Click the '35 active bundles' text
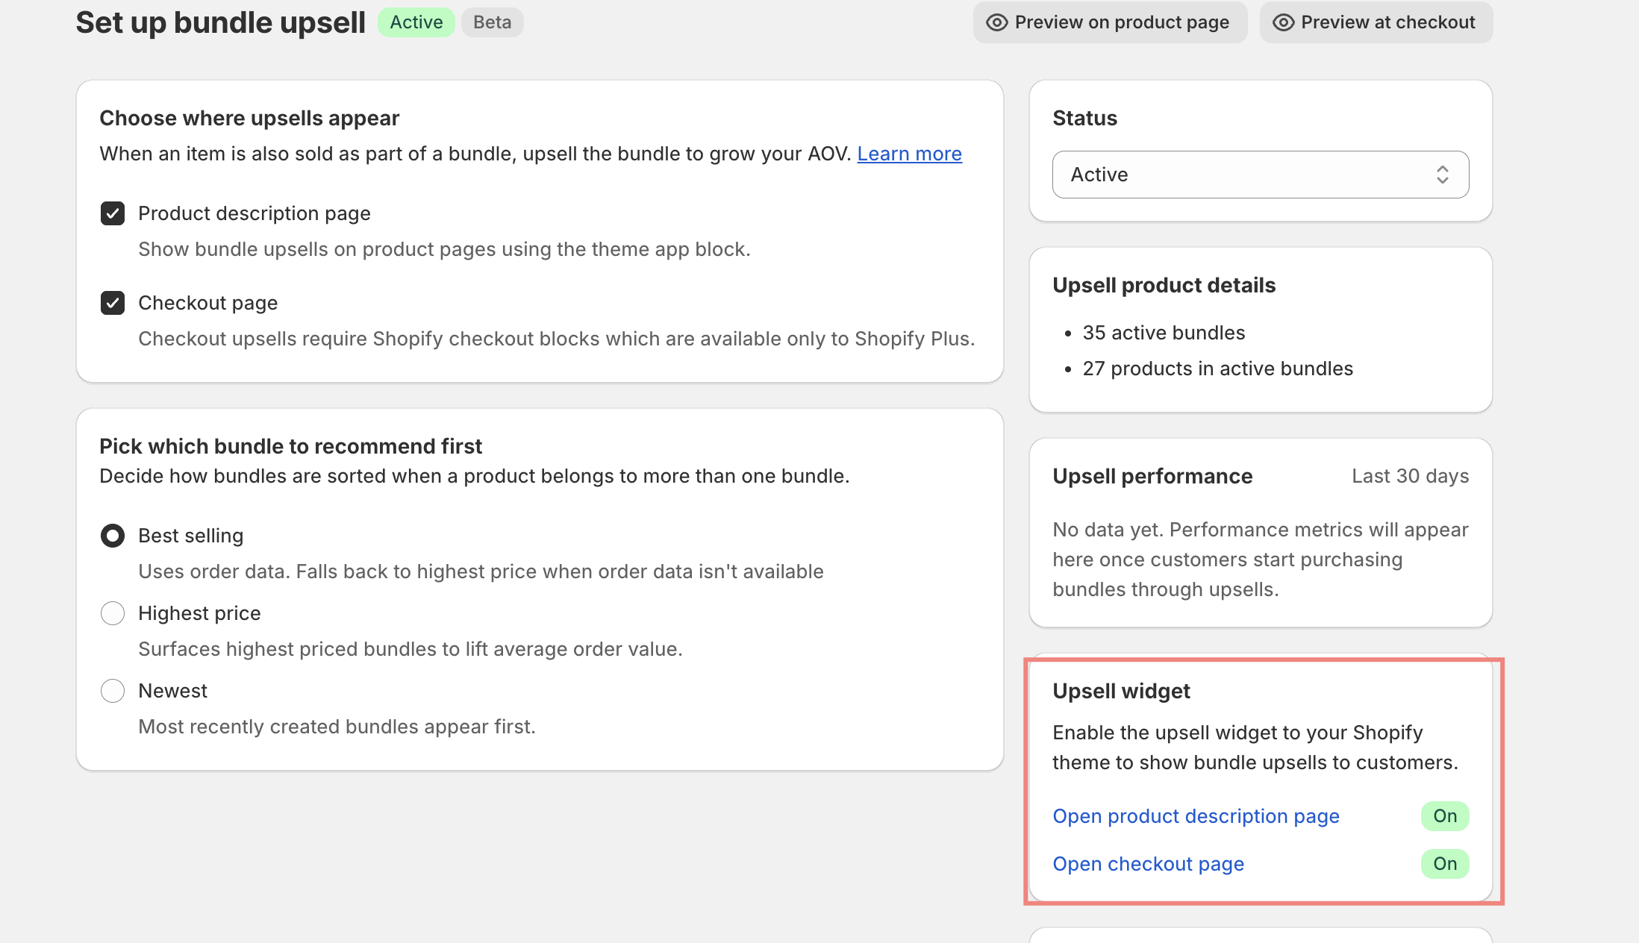This screenshot has width=1639, height=943. coord(1164,333)
